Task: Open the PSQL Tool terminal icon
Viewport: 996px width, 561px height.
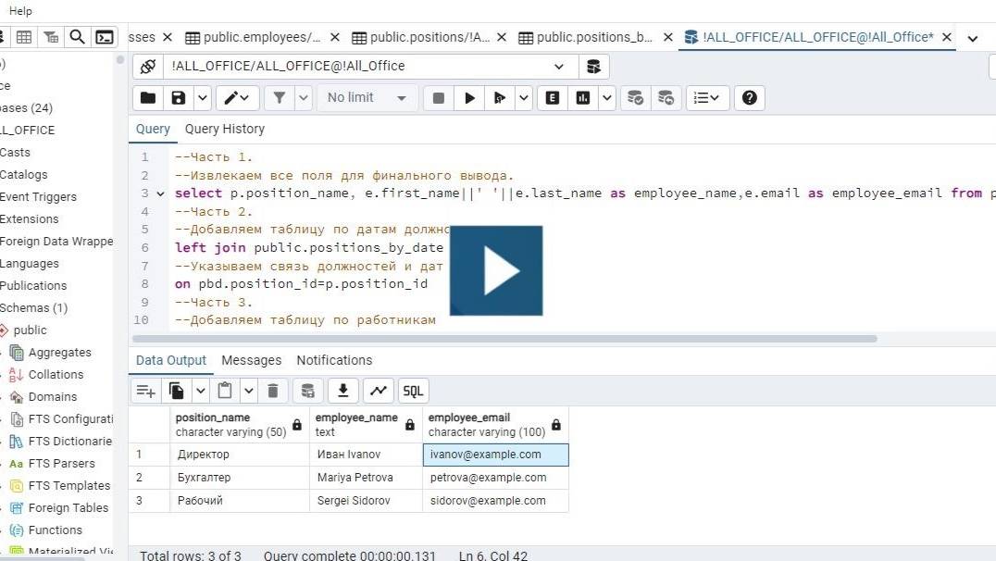Action: (x=105, y=37)
